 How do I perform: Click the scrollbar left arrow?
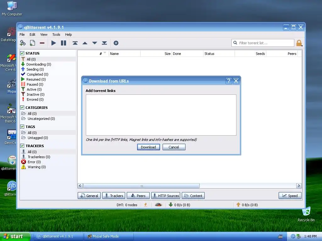click(80, 186)
